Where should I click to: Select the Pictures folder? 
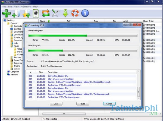(17, 58)
